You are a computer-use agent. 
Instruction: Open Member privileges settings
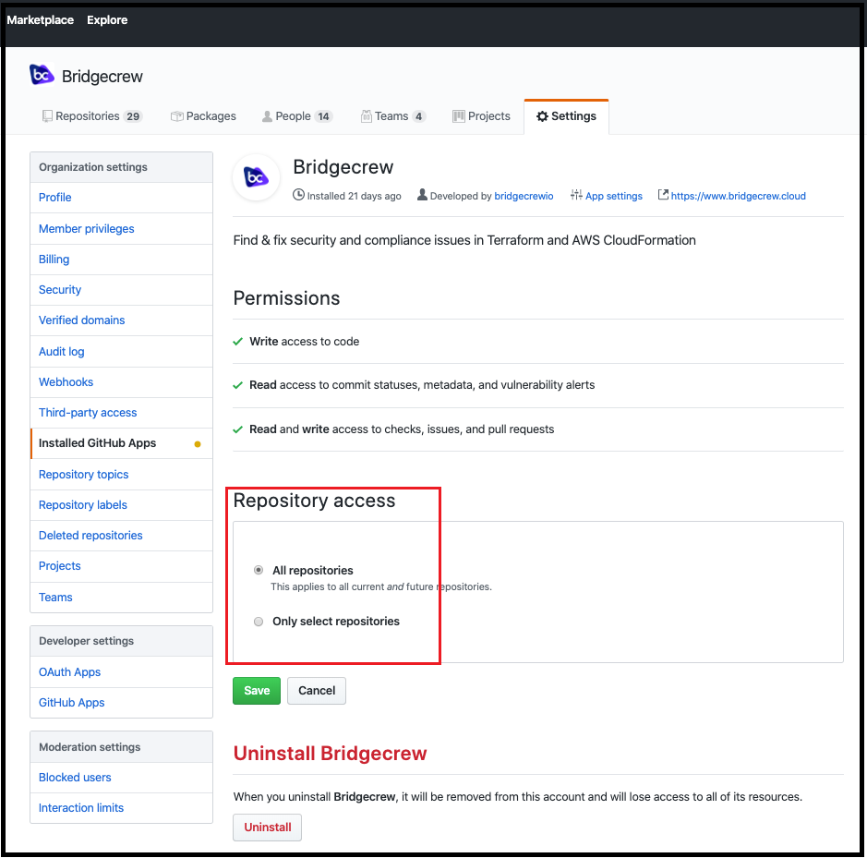(x=122, y=228)
